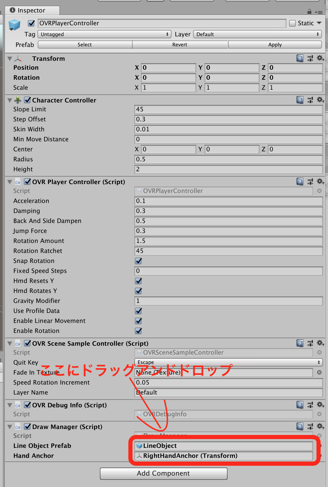The width and height of the screenshot is (328, 487).
Task: Click the Speed Rotation Increment field
Action: [x=229, y=382]
